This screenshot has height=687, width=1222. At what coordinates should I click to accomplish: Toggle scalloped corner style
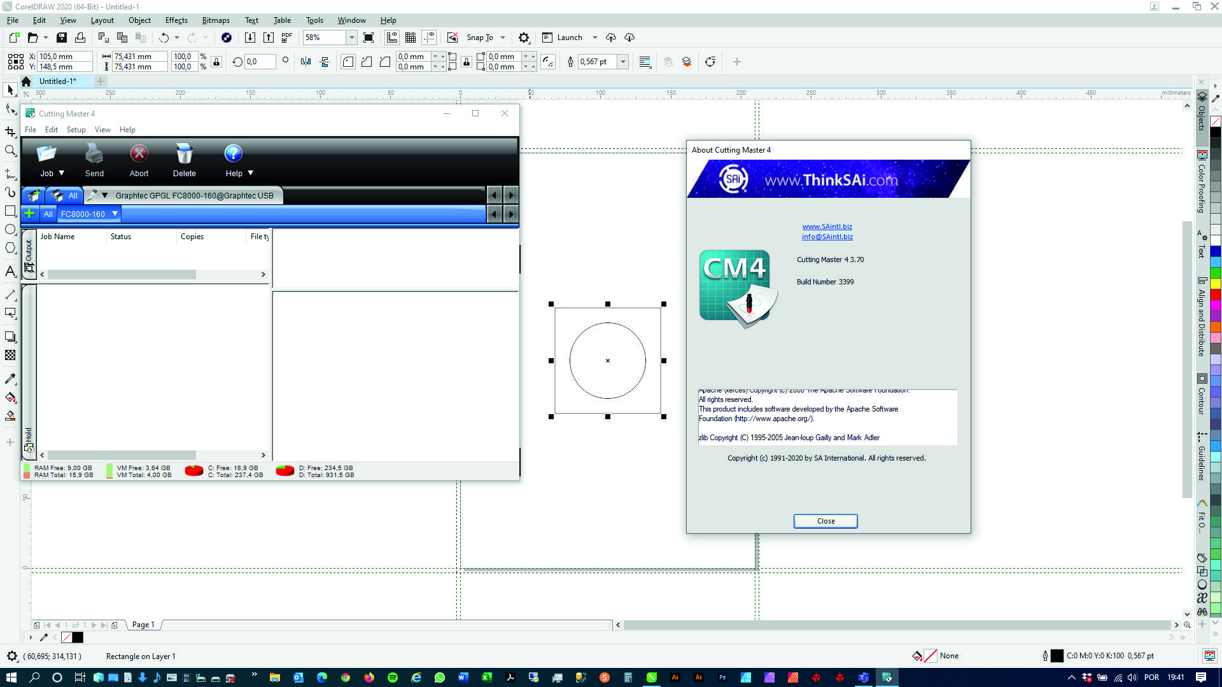point(367,62)
